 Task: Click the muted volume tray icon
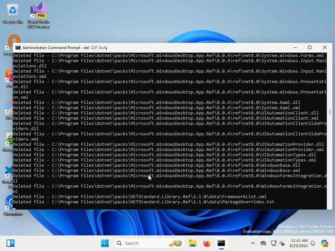click(x=282, y=243)
